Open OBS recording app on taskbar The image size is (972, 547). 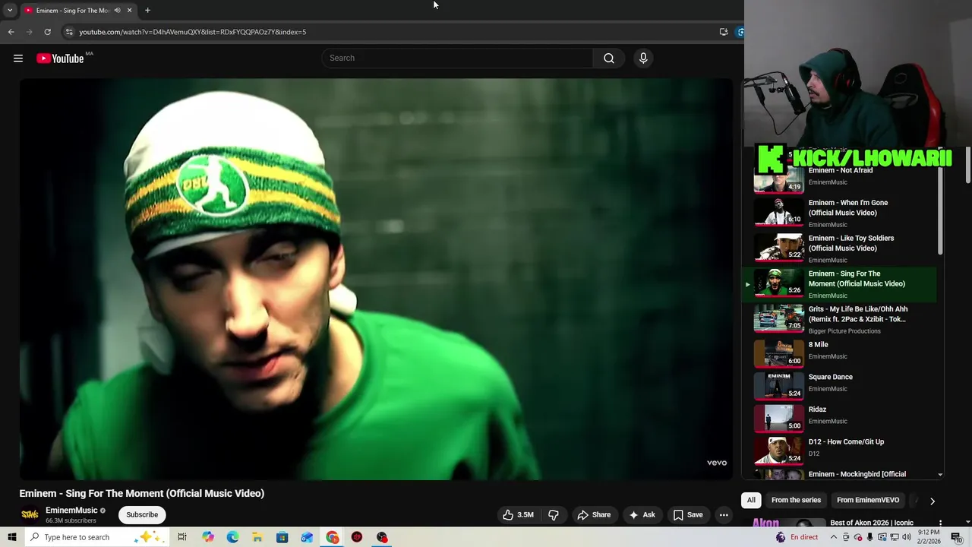click(x=382, y=537)
